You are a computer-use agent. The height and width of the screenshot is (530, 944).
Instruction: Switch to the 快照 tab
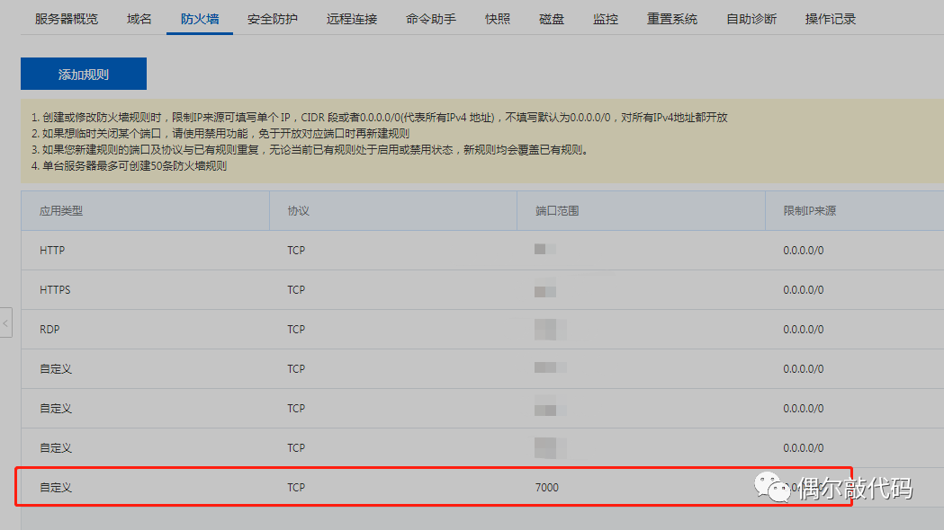click(x=498, y=19)
